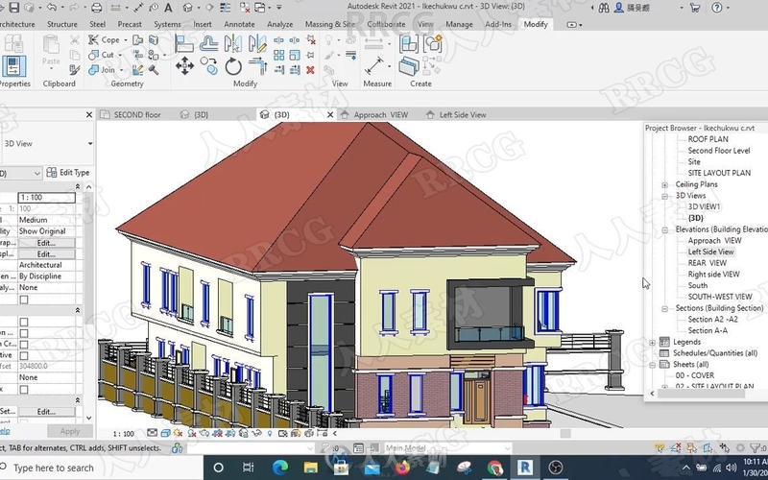Select the Copy tool in Modify panel
This screenshot has height=480, width=768.
pyautogui.click(x=209, y=66)
